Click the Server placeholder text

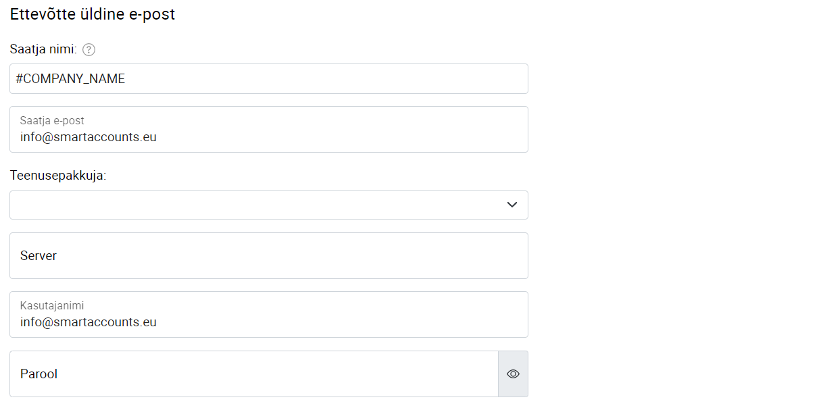(x=39, y=256)
